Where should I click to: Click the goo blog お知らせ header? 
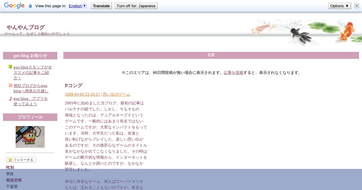pyautogui.click(x=30, y=55)
